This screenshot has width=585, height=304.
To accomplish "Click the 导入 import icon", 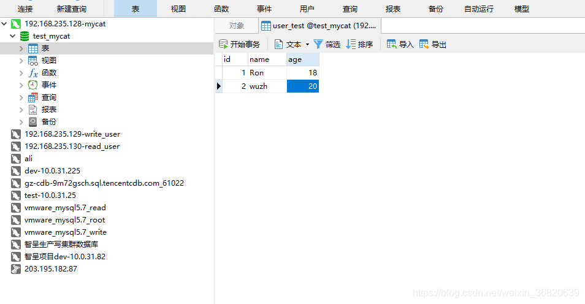I will [392, 44].
